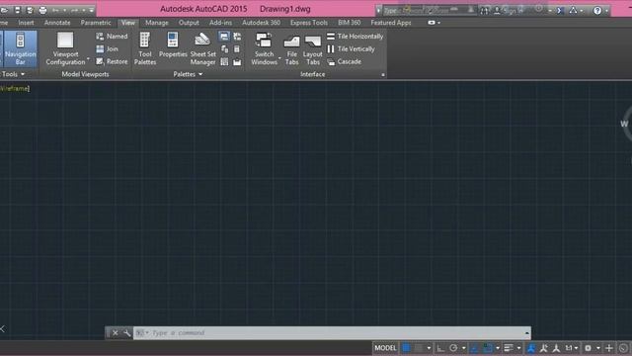The width and height of the screenshot is (632, 356).
Task: Click the Save icon in Quick Access toolbar
Action: pyautogui.click(x=18, y=10)
